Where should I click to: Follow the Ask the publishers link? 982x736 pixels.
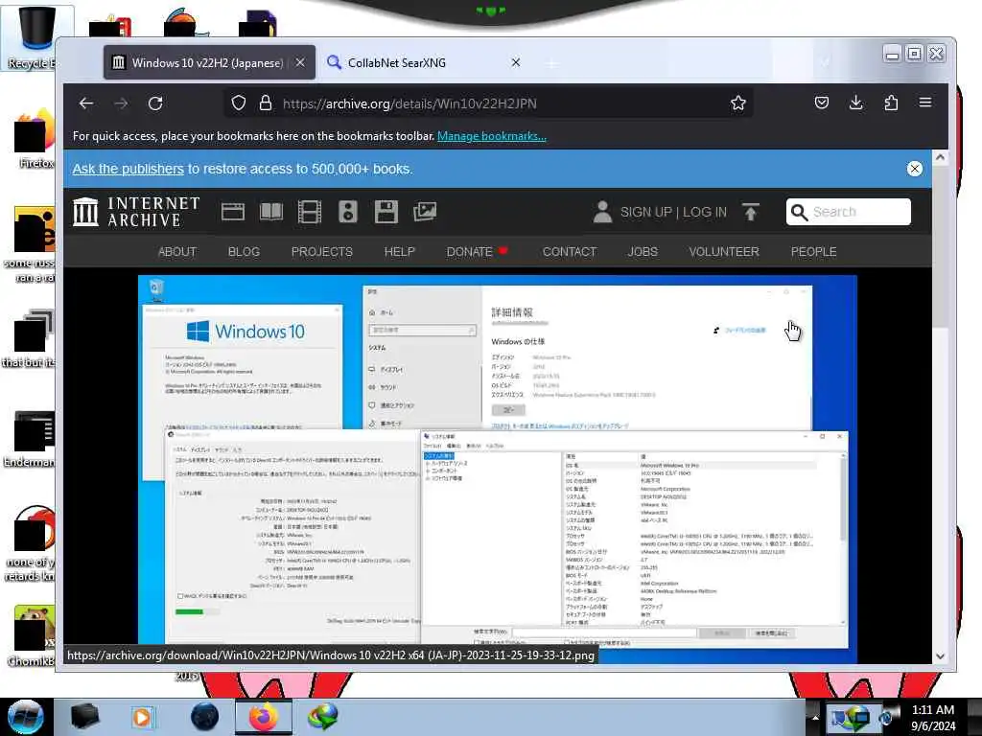tap(128, 169)
